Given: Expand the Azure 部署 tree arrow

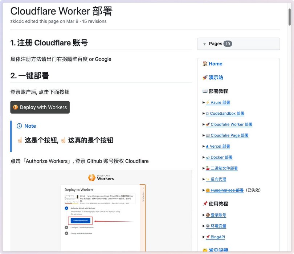Looking at the screenshot, I should (x=204, y=103).
